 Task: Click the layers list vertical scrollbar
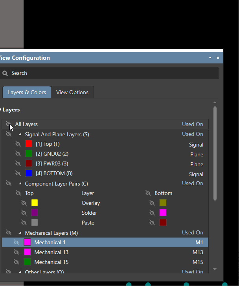click(x=215, y=153)
